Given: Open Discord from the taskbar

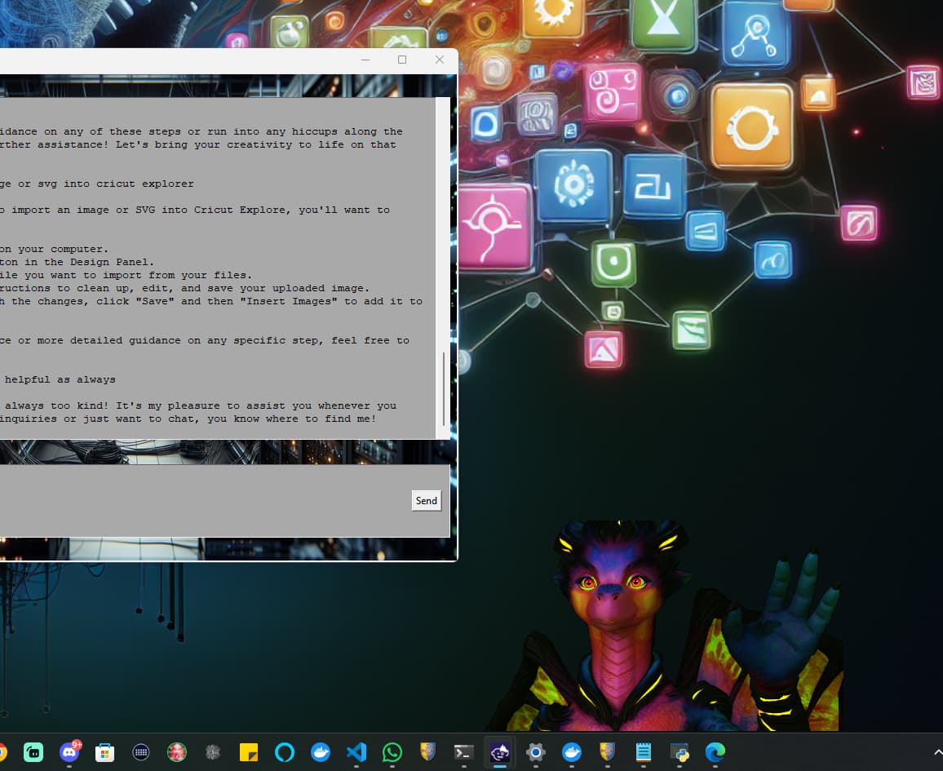Looking at the screenshot, I should (70, 751).
